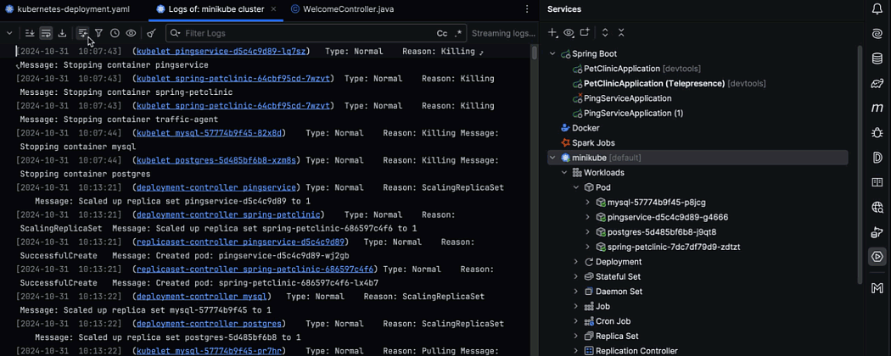Expand pod postgres-5d485bf6b8-j9qt8
891x356 pixels.
click(x=587, y=231)
